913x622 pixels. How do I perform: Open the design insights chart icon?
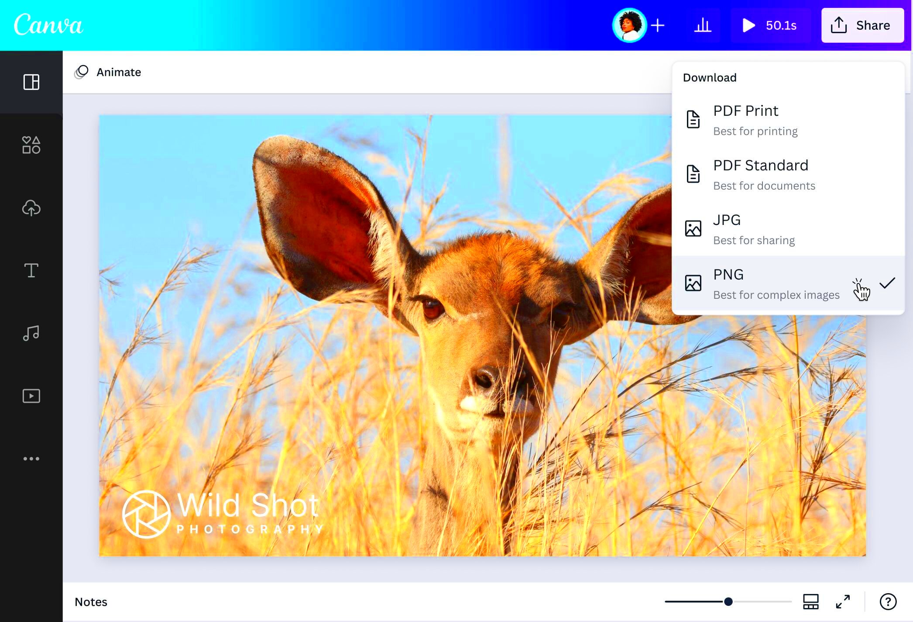coord(704,25)
